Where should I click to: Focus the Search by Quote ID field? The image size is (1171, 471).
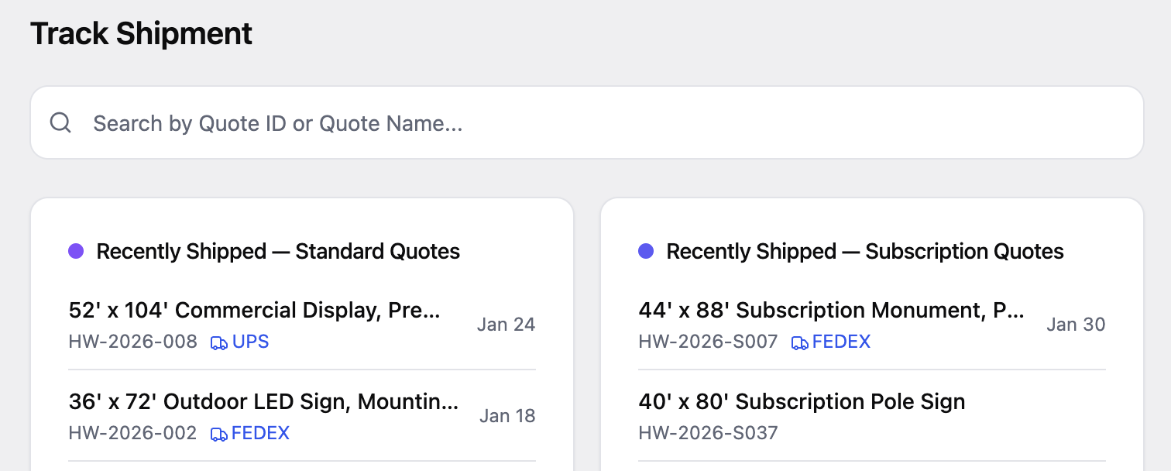coord(587,122)
